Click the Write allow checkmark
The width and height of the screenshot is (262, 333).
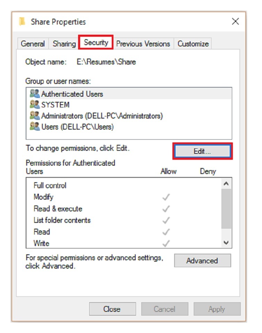(166, 243)
